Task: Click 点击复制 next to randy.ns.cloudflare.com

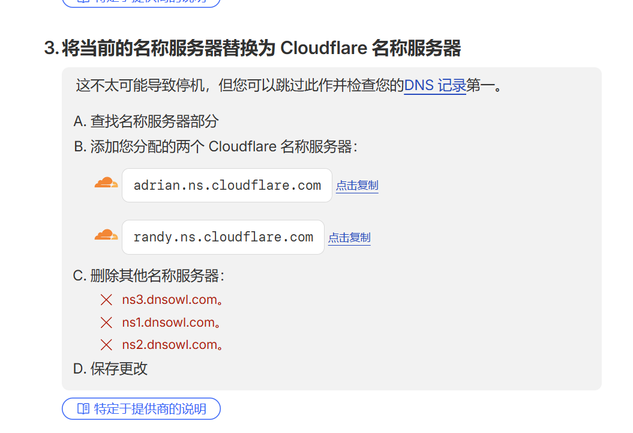Action: tap(349, 238)
